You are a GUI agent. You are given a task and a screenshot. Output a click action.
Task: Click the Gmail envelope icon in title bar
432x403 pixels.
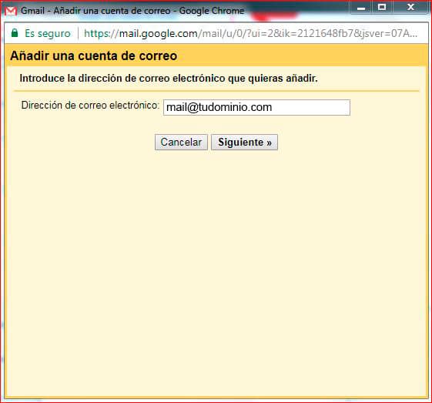(11, 11)
